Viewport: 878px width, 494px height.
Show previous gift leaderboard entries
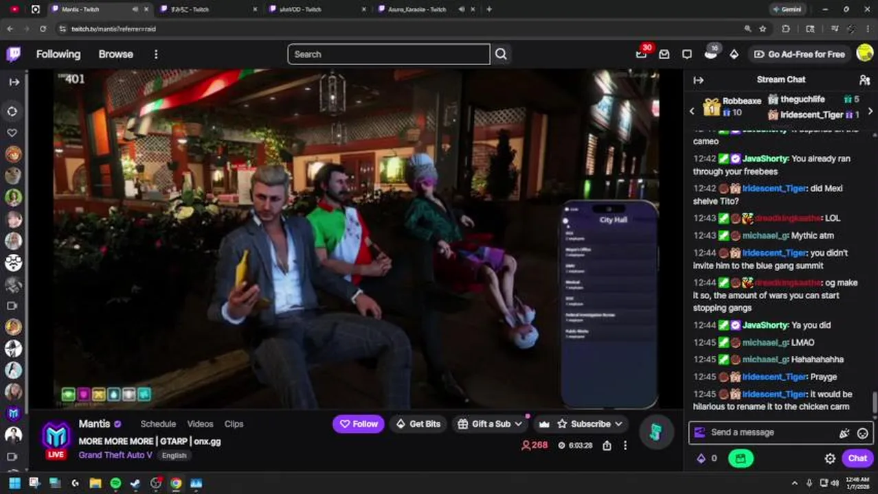point(692,110)
